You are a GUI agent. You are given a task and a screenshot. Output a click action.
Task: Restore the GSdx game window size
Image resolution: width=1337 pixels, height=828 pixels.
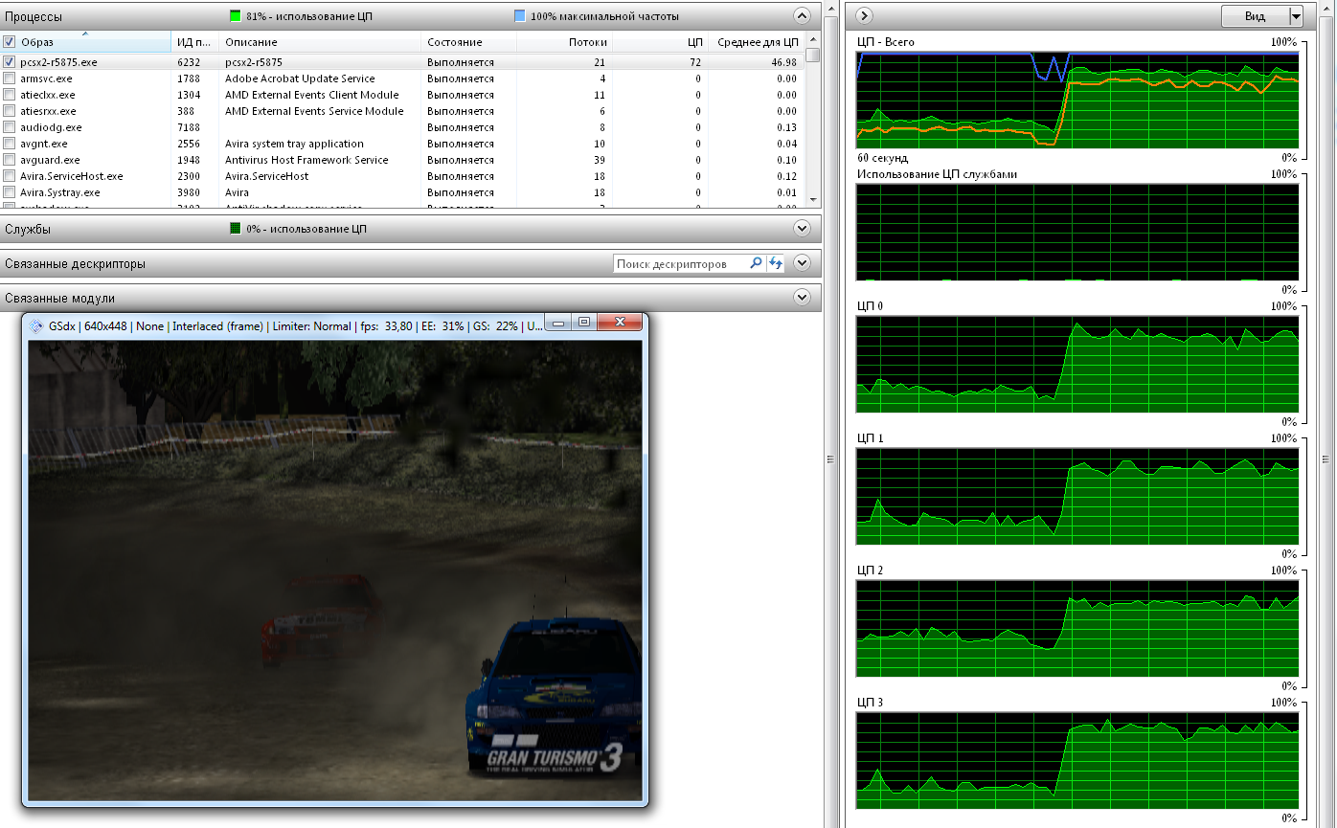[x=584, y=324]
